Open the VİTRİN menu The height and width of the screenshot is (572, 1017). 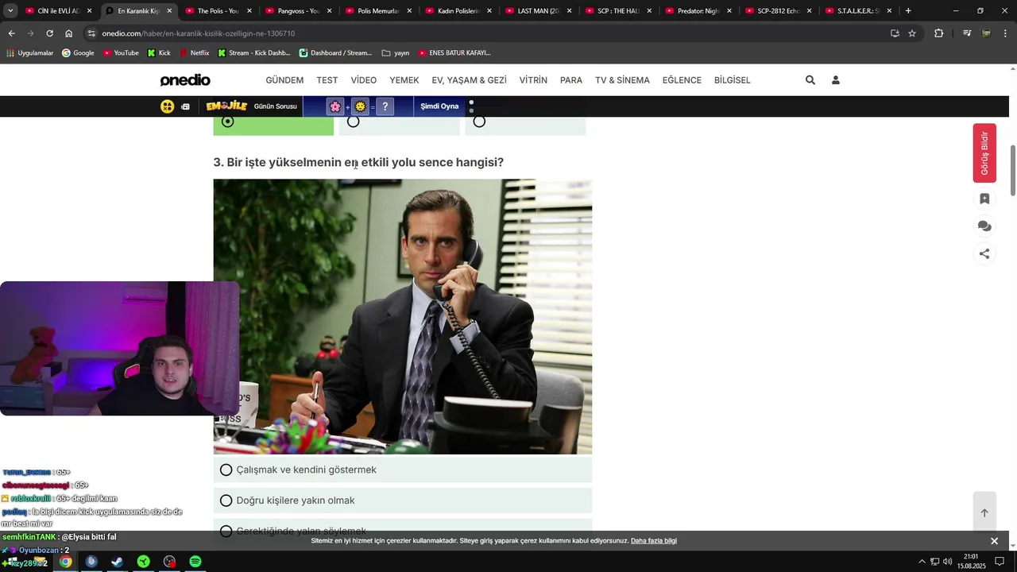coord(533,80)
